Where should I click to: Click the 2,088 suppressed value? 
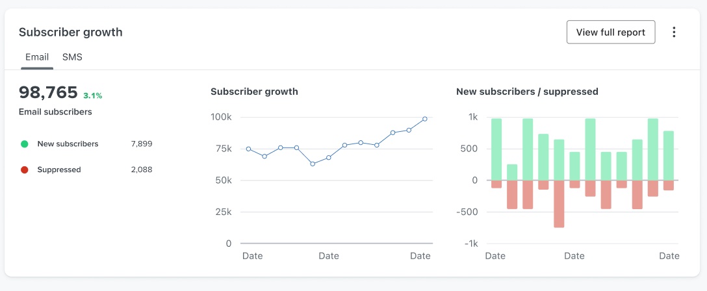point(142,170)
